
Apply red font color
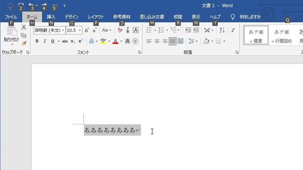pyautogui.click(x=116, y=41)
